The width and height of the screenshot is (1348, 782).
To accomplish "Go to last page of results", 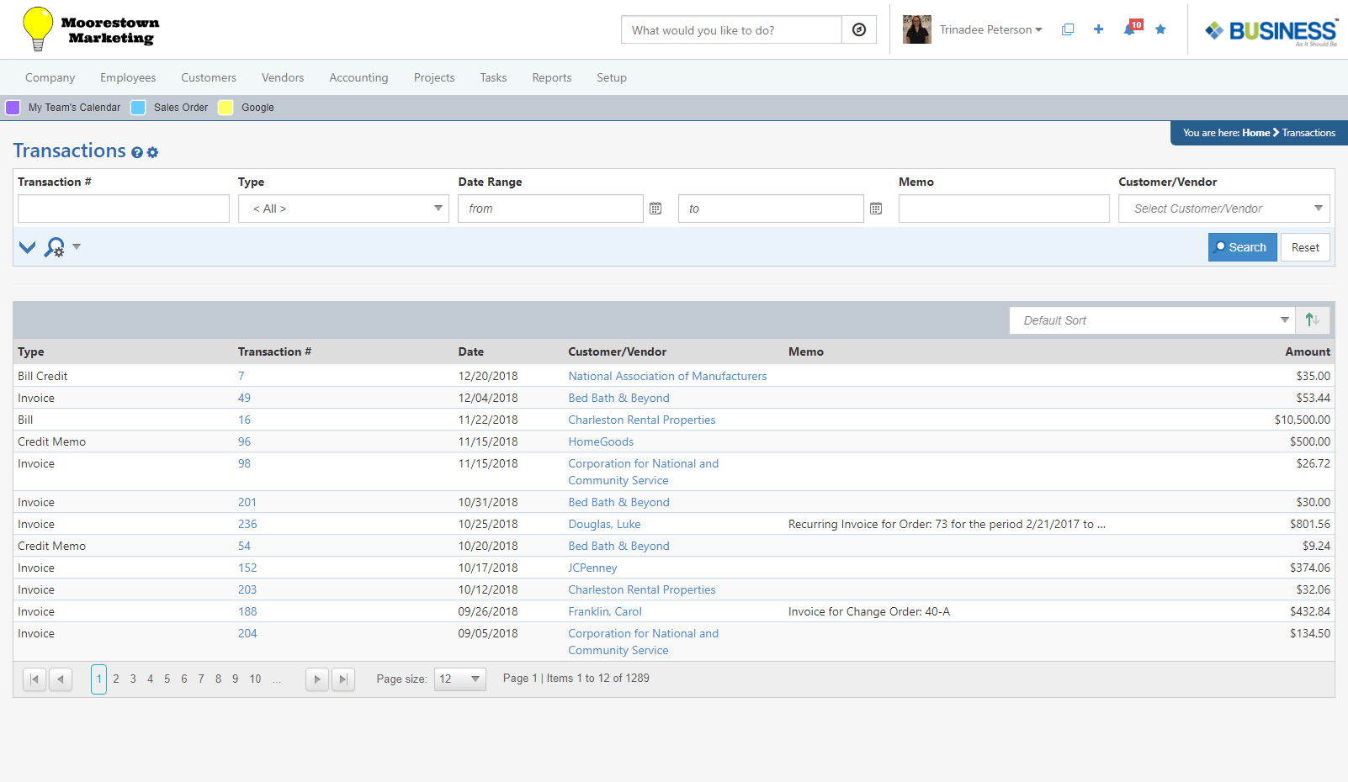I will coord(343,679).
